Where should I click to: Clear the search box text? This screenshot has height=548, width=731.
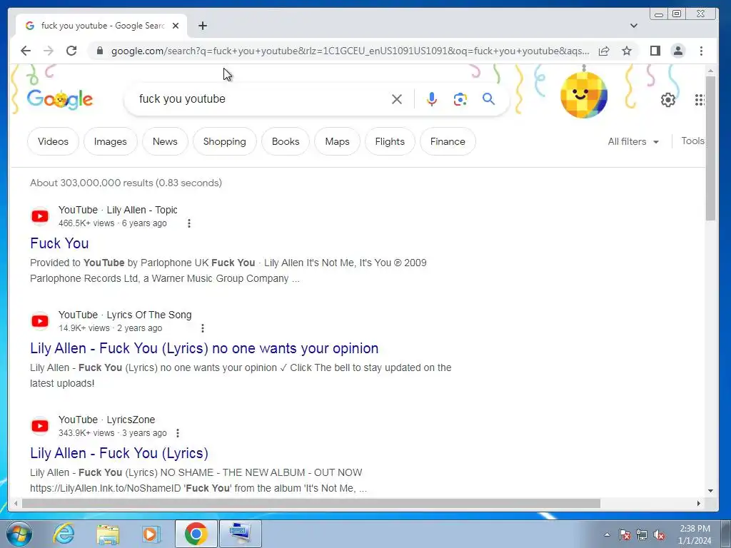397,99
